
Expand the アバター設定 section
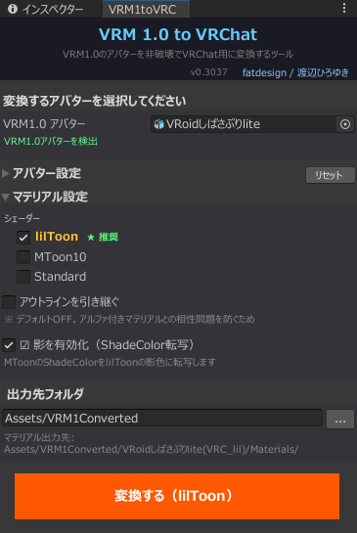(6, 174)
